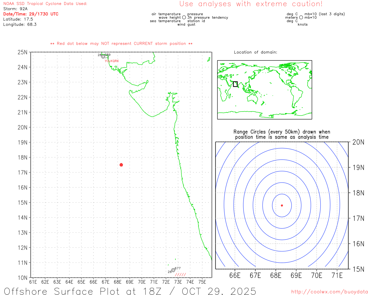Click the Offshore Surface Plot title text
The width and height of the screenshot is (368, 295).
tap(130, 291)
